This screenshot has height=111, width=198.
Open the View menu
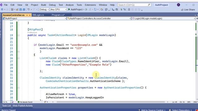click(x=20, y=5)
